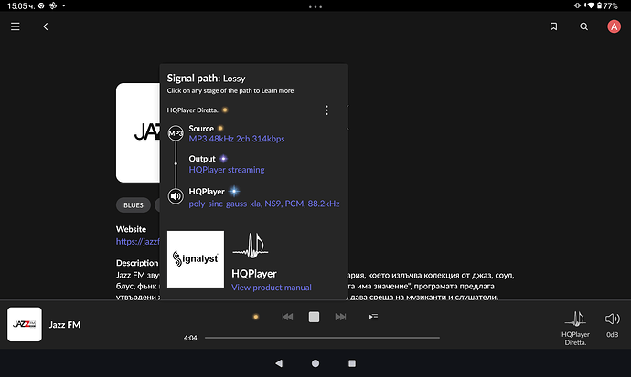Select the BLUES genre tag

(x=134, y=205)
